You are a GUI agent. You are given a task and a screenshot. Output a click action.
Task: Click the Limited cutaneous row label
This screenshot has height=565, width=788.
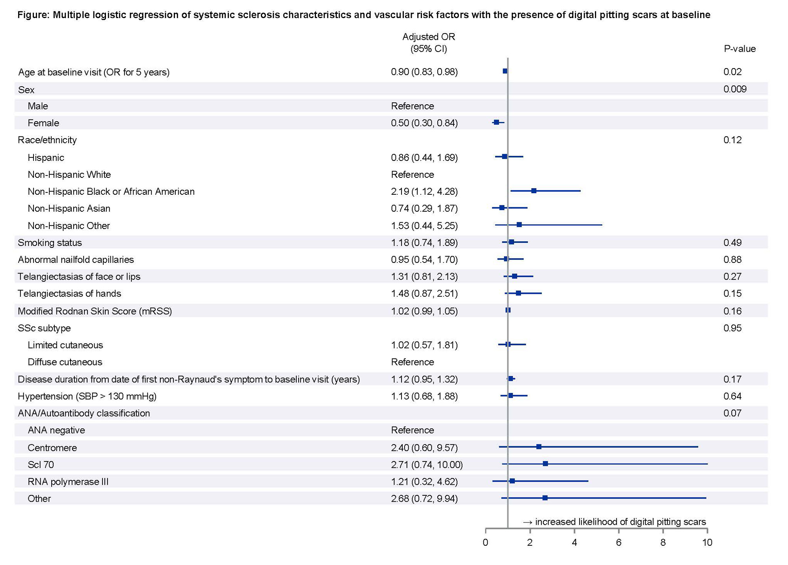65,345
